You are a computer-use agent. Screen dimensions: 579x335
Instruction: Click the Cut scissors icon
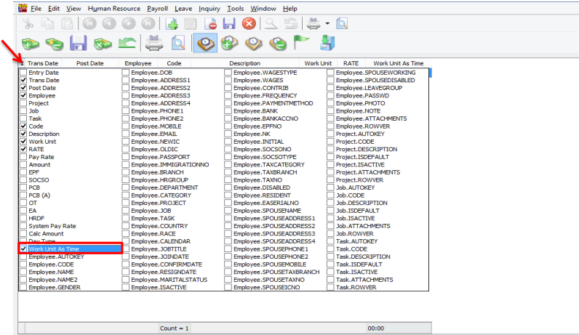tap(28, 23)
